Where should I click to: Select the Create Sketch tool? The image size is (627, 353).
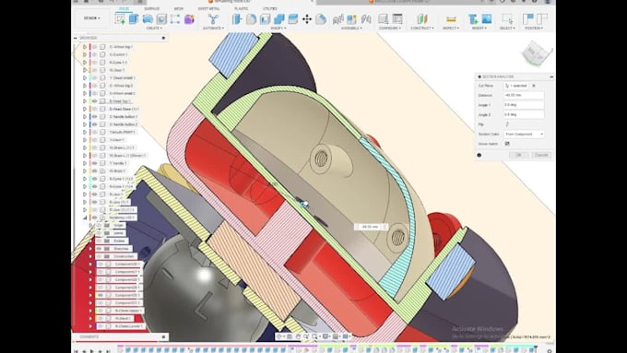120,18
